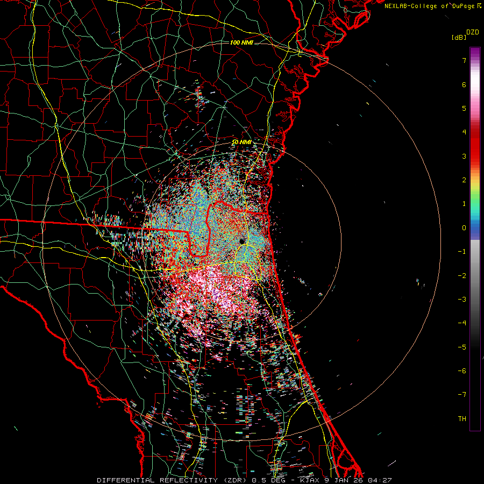Click the 6 value on color scale
This screenshot has height=484, width=484.
pyautogui.click(x=464, y=84)
